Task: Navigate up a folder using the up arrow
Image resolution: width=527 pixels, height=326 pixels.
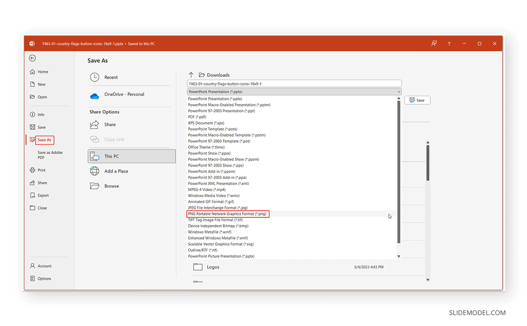Action: coord(191,75)
